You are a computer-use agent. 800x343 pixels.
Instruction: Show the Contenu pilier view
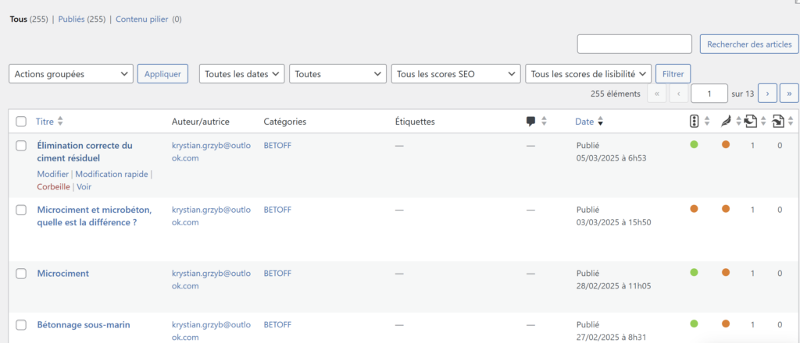tap(142, 19)
